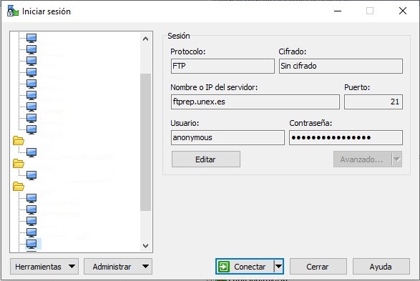Click the down arrow of the session list scrollbar
The height and width of the screenshot is (281, 420).
pyautogui.click(x=145, y=245)
